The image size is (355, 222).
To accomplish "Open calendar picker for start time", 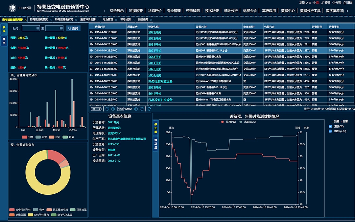I will pyautogui.click(x=38, y=29).
